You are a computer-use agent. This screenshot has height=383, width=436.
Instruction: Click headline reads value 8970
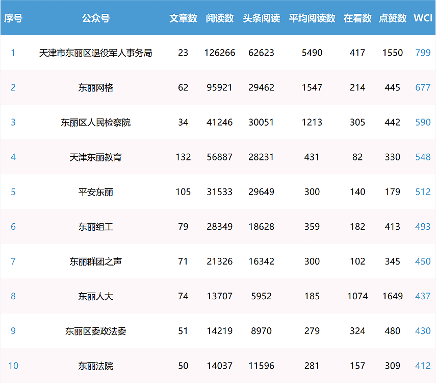[262, 331]
